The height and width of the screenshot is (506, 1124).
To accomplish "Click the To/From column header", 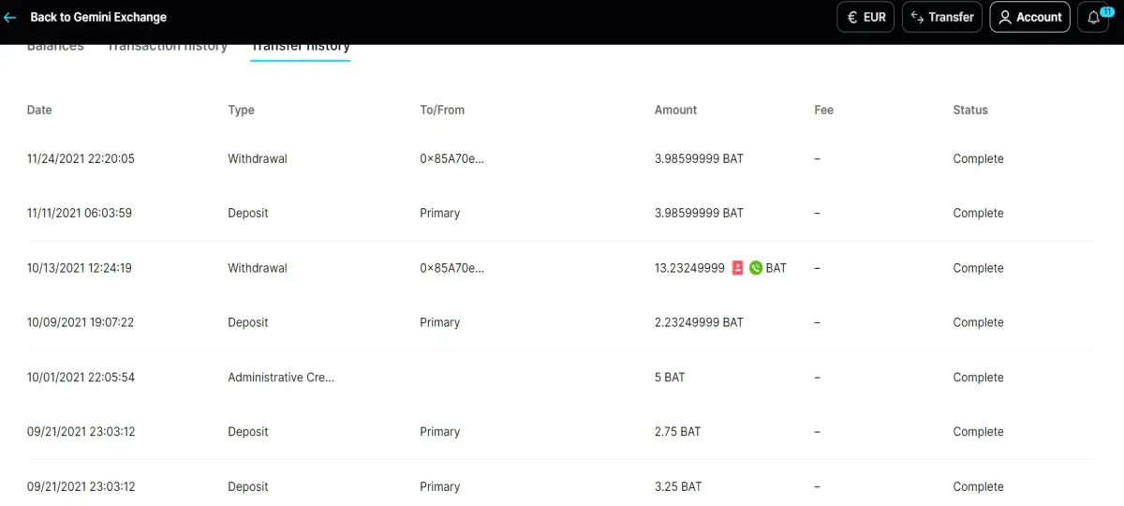I will click(x=442, y=110).
